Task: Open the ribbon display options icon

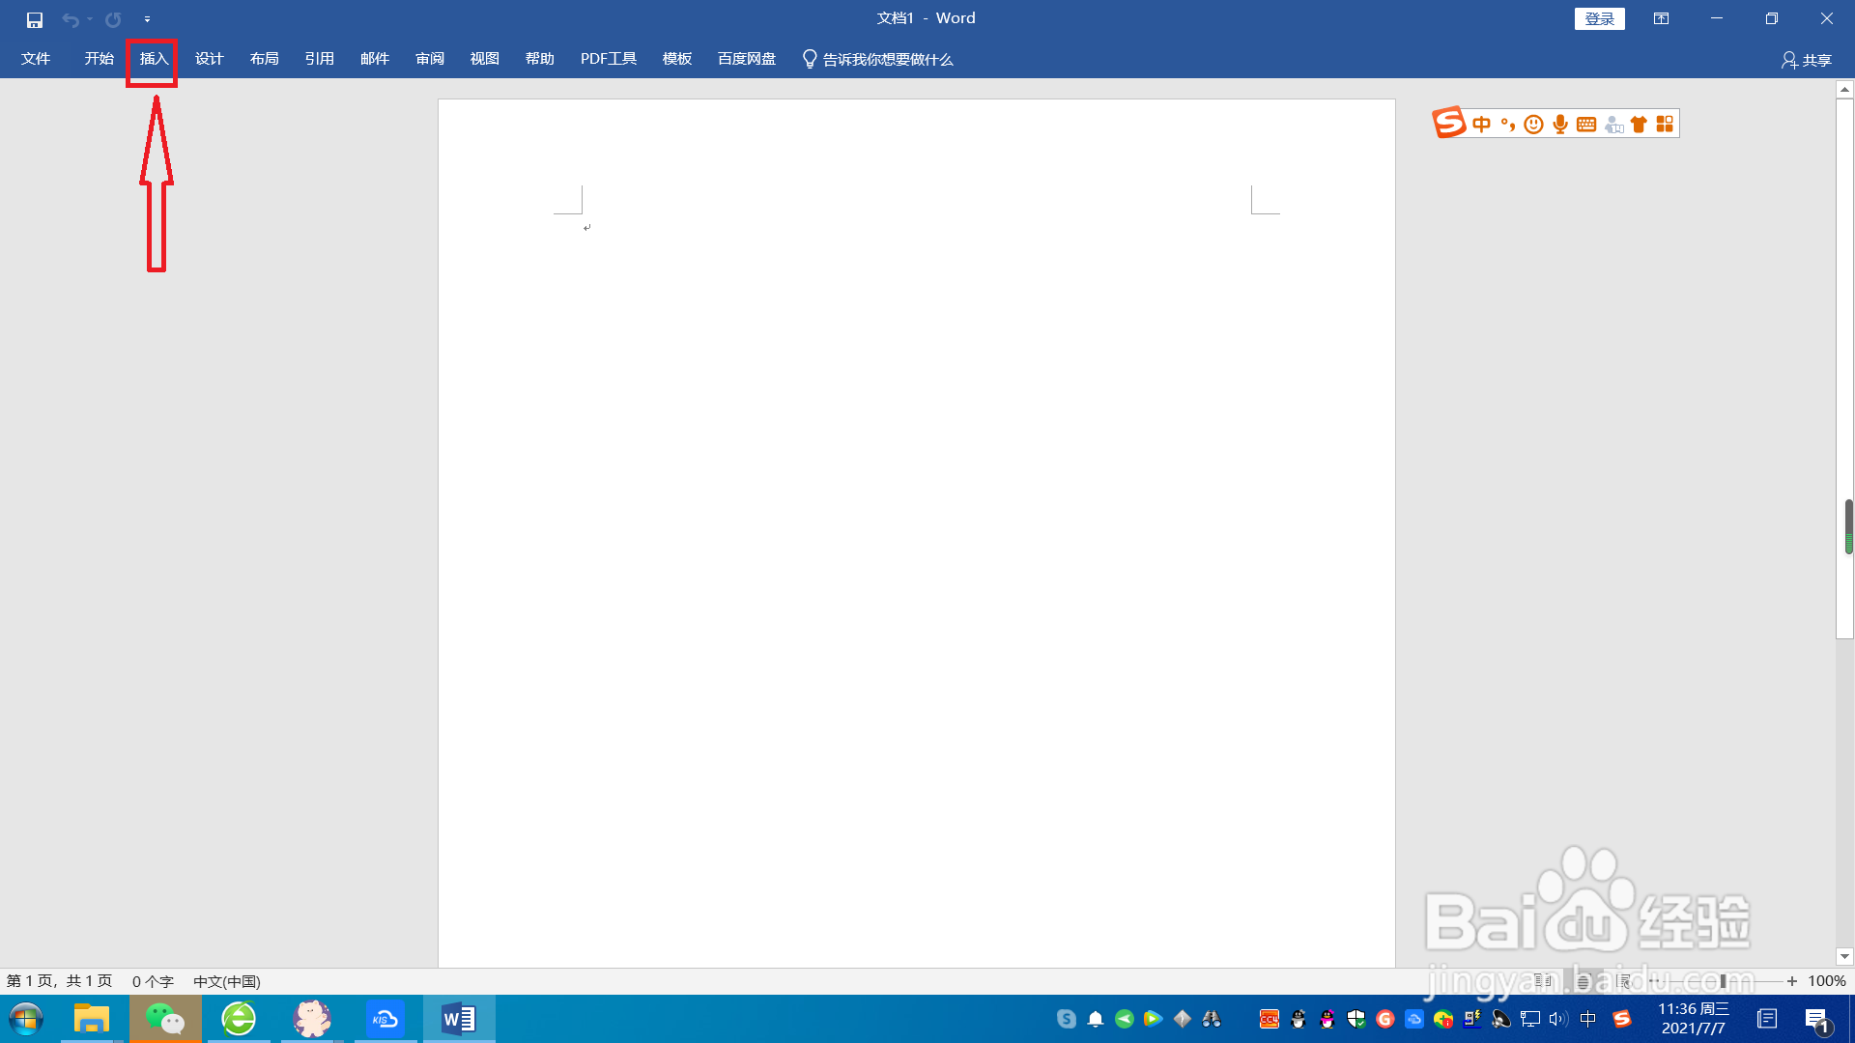Action: click(x=1661, y=18)
